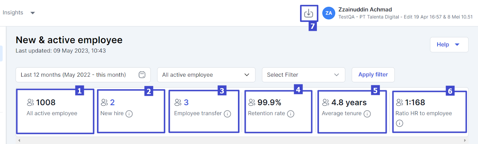Click info icon under Ratio HR to employee
The image size is (478, 144).
399,123
